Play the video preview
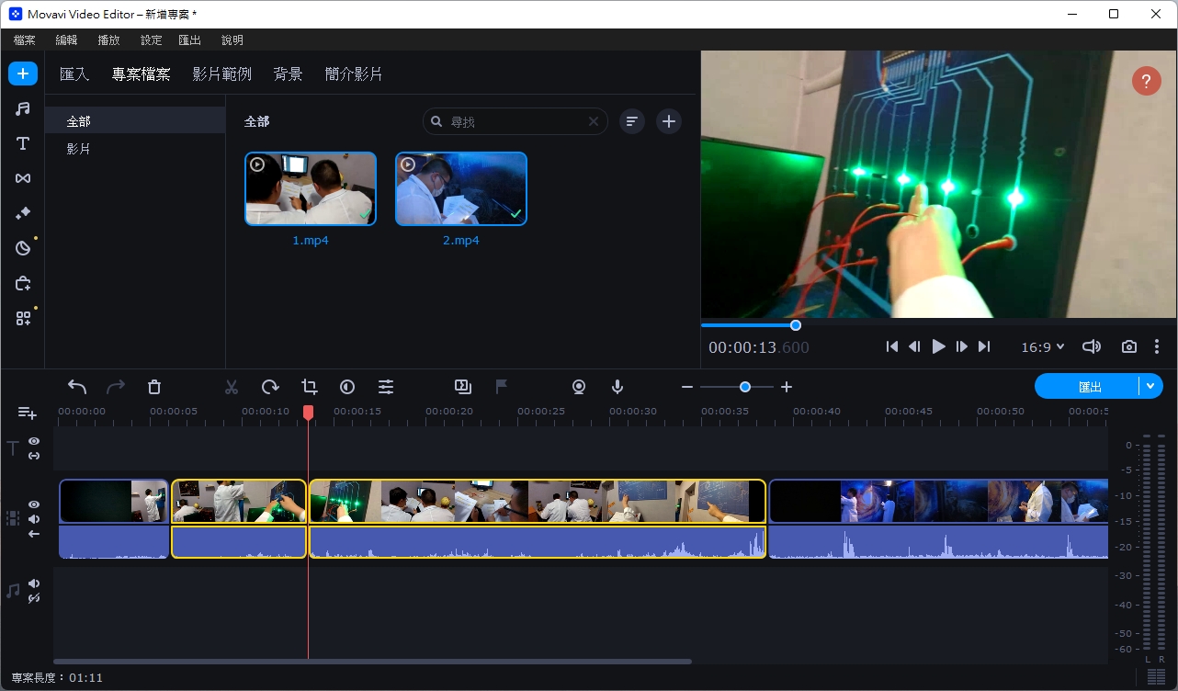 click(x=938, y=346)
